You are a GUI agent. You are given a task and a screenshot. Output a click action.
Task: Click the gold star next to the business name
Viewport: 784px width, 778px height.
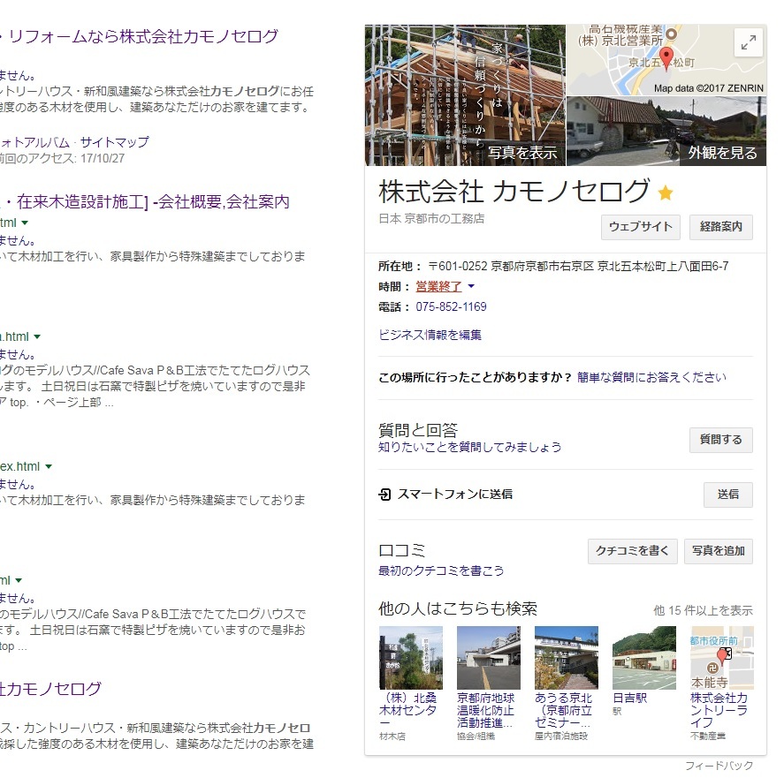(x=665, y=193)
